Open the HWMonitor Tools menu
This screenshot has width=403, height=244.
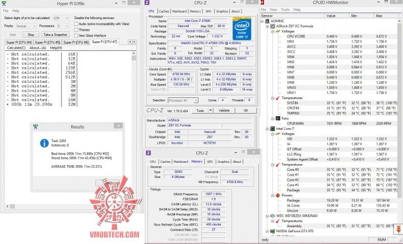click(x=285, y=10)
